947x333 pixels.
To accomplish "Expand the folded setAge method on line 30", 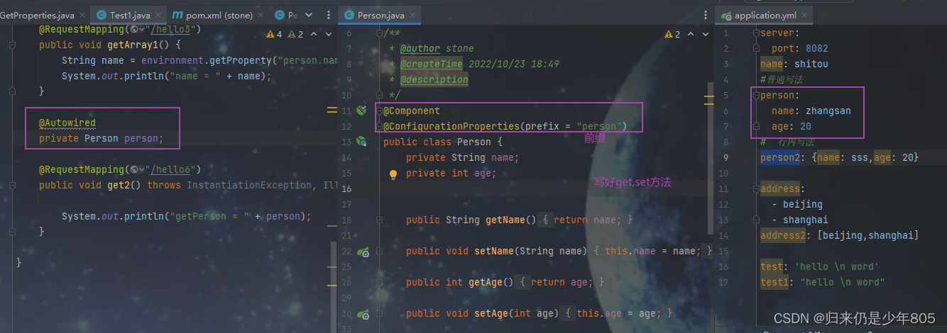I will point(380,314).
